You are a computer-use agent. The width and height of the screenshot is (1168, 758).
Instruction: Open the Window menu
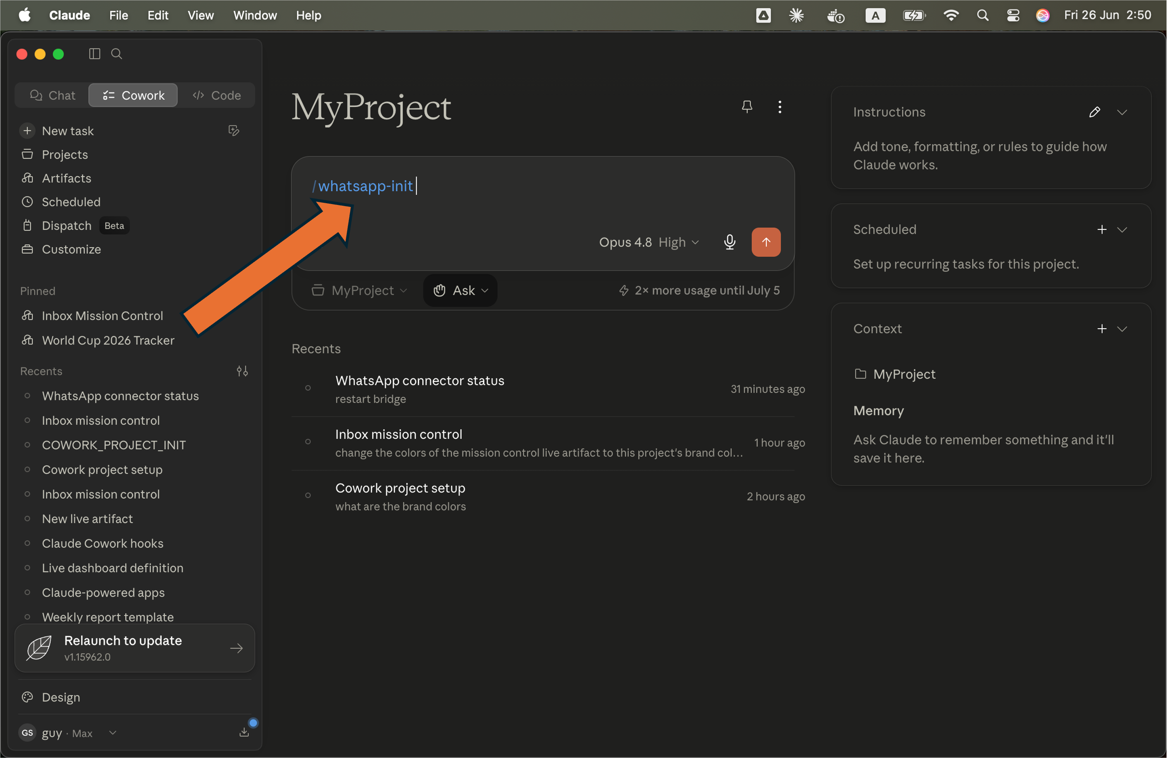pos(255,15)
